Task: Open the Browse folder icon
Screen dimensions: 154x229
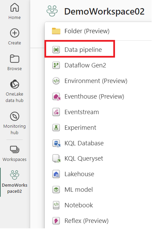Action: [15, 59]
